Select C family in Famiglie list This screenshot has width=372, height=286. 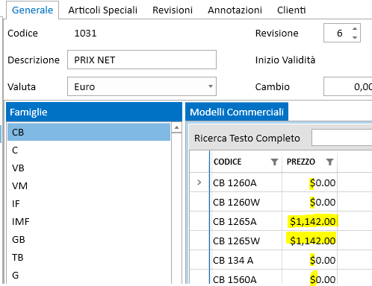(89, 150)
